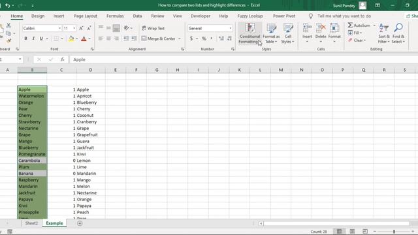Toggle Merge & Center

(158, 39)
